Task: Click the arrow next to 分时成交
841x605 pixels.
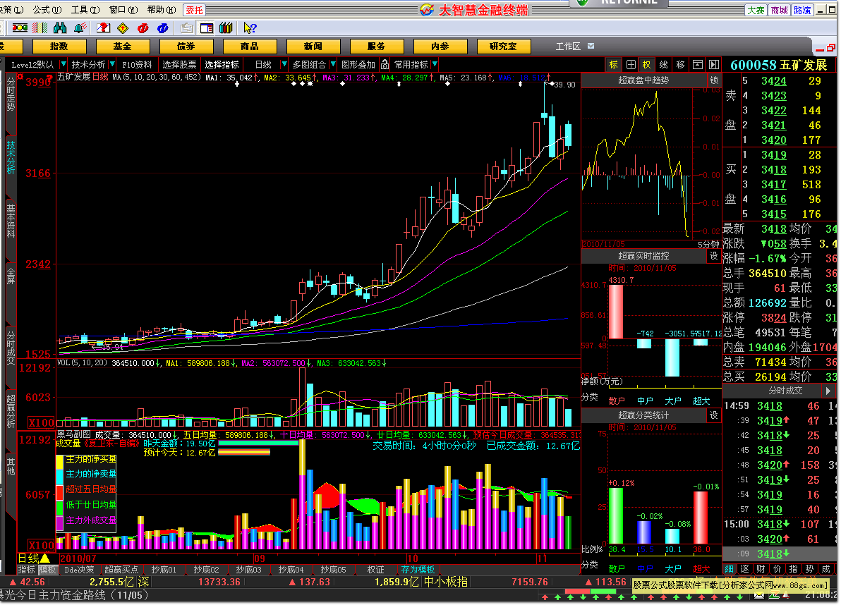Action: [x=828, y=391]
